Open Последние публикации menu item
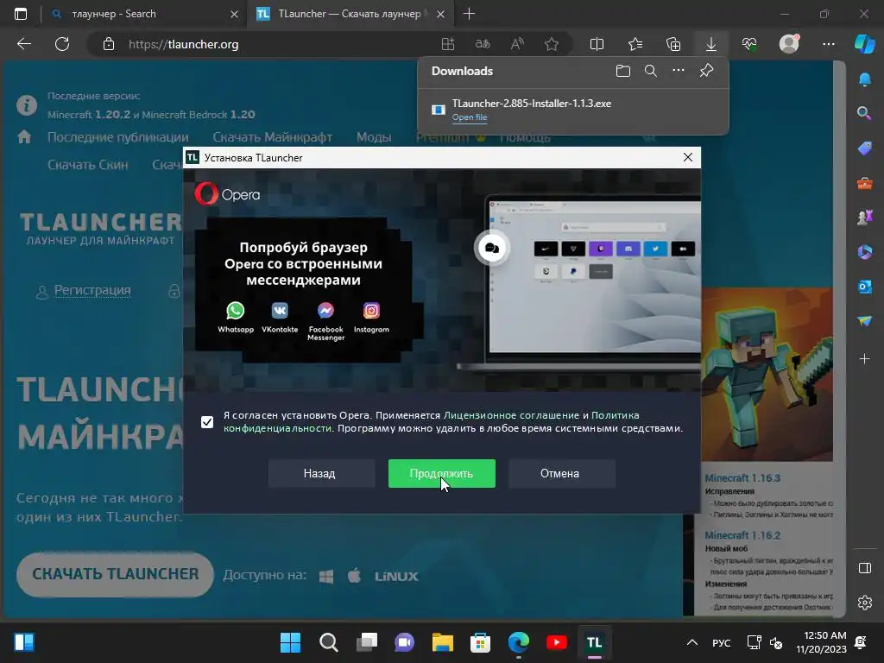Viewport: 884px width, 663px height. tap(117, 137)
